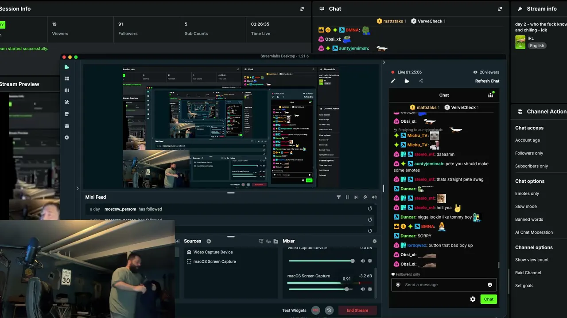Click the Test Widgets link
The width and height of the screenshot is (567, 318).
pos(294,310)
